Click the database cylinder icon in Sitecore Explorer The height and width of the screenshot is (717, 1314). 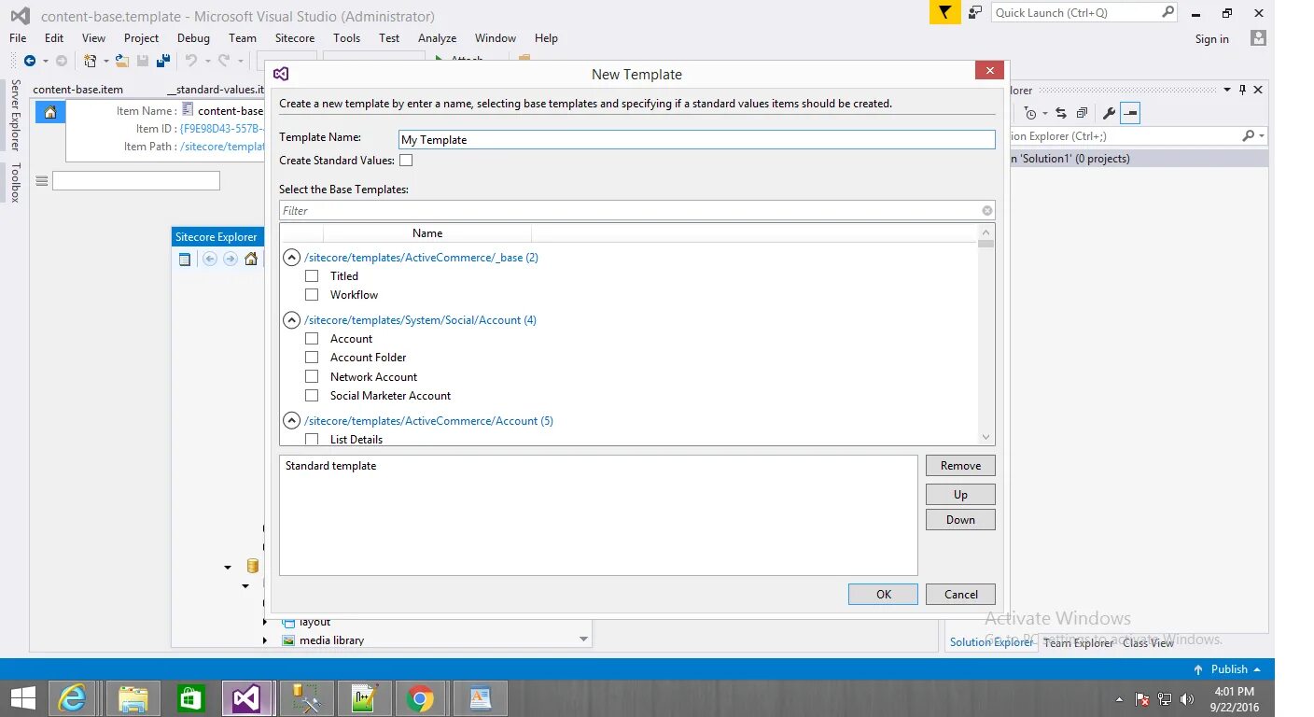click(252, 566)
